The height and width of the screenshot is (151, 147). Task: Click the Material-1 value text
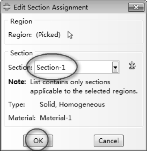(x=56, y=118)
